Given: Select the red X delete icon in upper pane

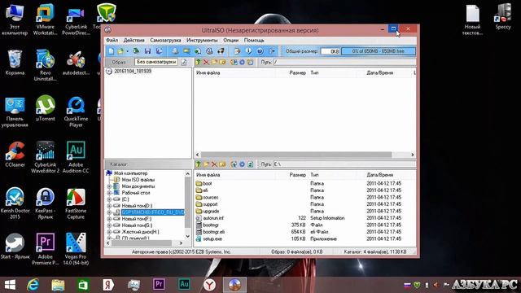Looking at the screenshot, I should pyautogui.click(x=206, y=62).
